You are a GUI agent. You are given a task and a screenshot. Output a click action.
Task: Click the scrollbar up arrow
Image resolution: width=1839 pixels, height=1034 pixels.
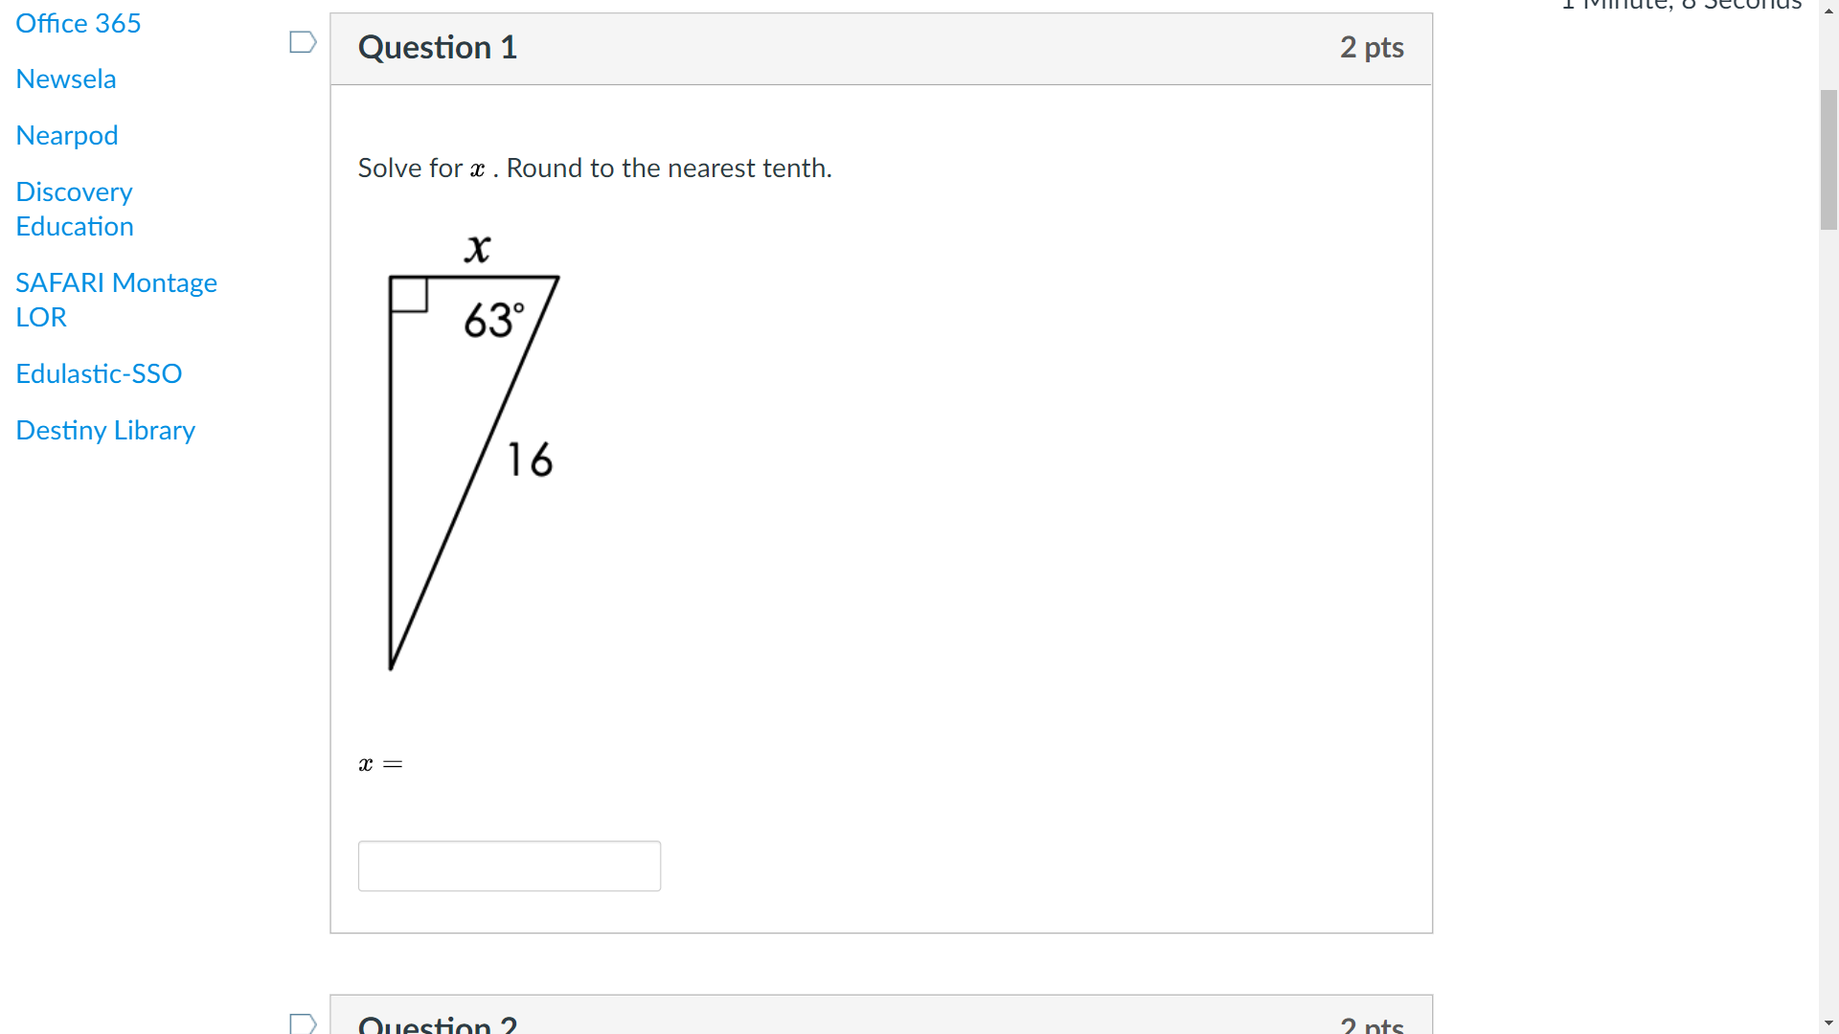click(1828, 9)
